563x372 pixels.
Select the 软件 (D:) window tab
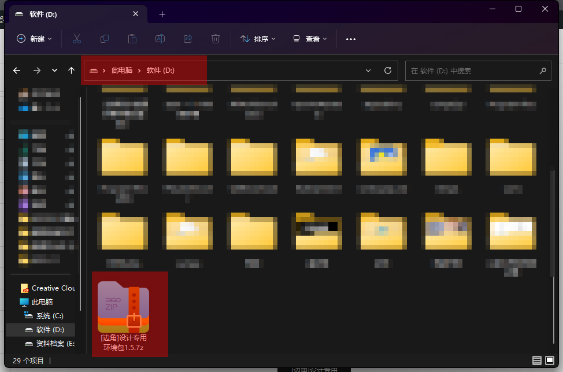point(78,14)
